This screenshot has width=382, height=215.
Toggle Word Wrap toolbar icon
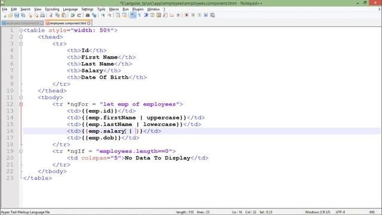133,16
